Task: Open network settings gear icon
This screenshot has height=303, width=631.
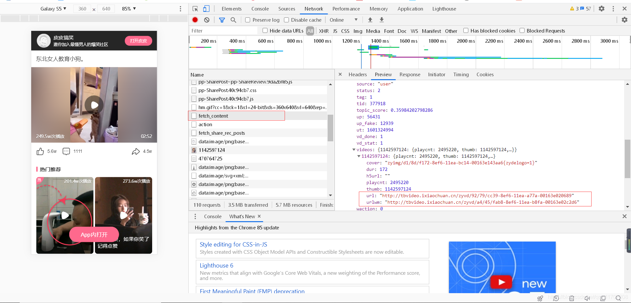Action: pos(624,20)
